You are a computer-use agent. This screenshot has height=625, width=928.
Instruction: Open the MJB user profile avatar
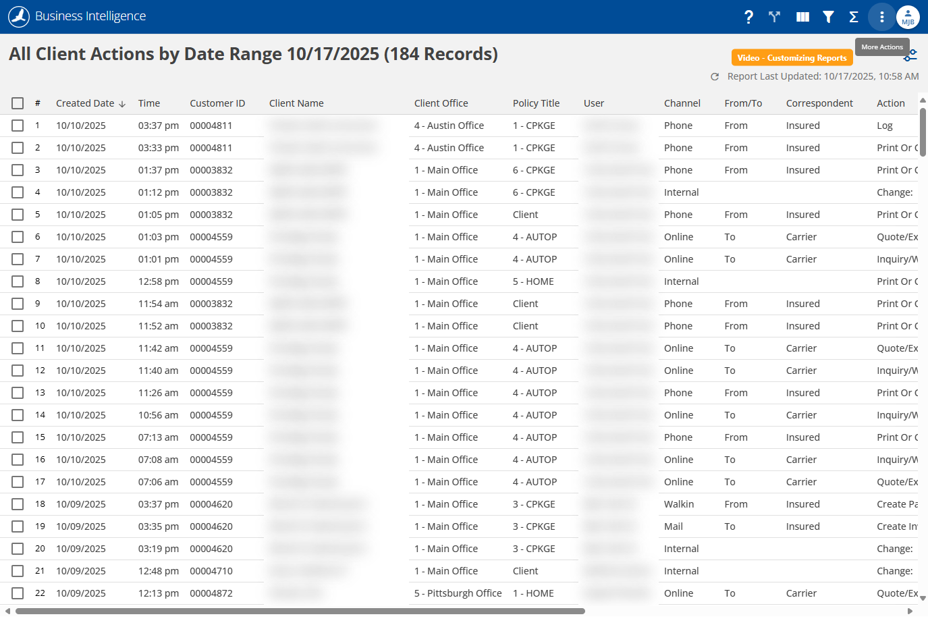tap(908, 17)
